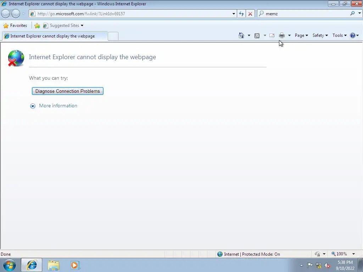
Task: Open the Safety menu
Action: [320, 35]
